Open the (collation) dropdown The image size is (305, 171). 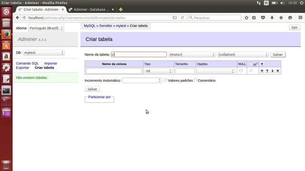click(x=243, y=55)
